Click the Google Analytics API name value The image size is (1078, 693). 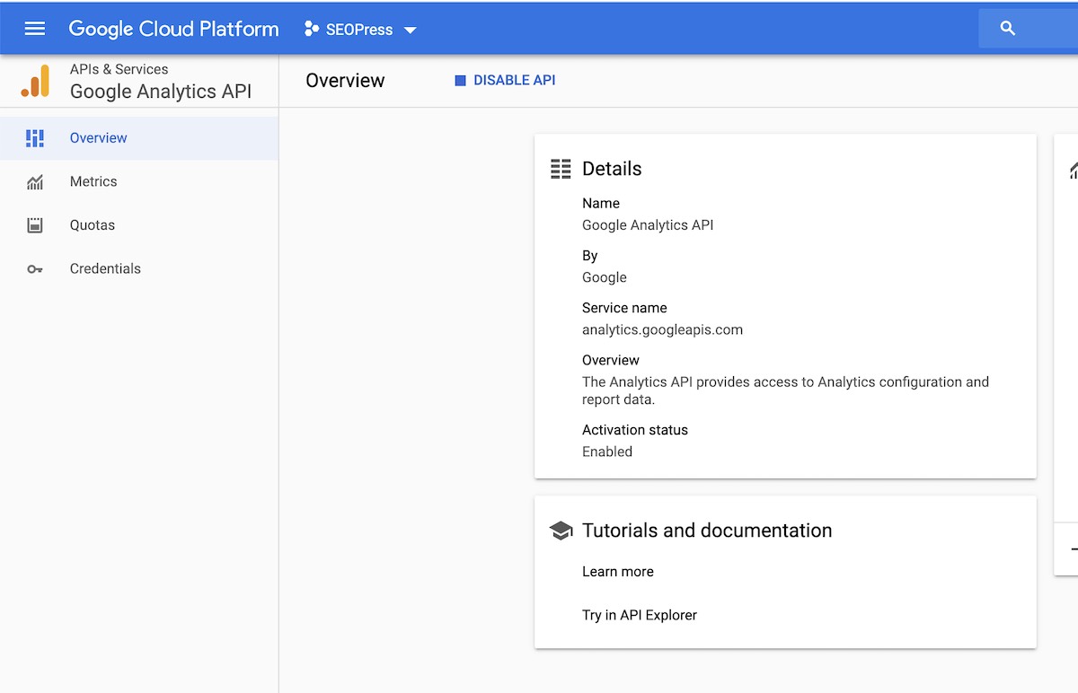point(648,225)
